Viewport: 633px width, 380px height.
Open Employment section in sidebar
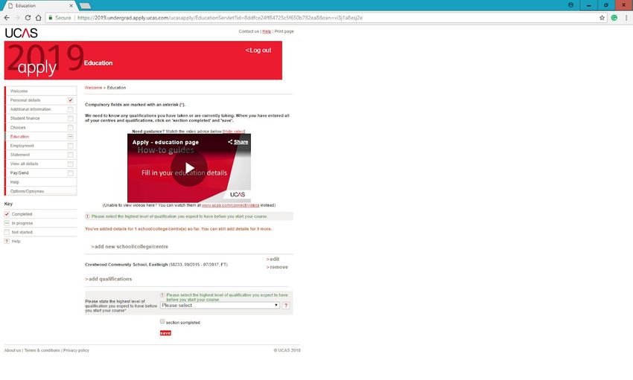(x=22, y=146)
